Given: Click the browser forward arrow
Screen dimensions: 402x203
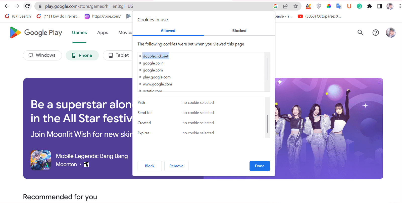Looking at the screenshot, I should [17, 6].
